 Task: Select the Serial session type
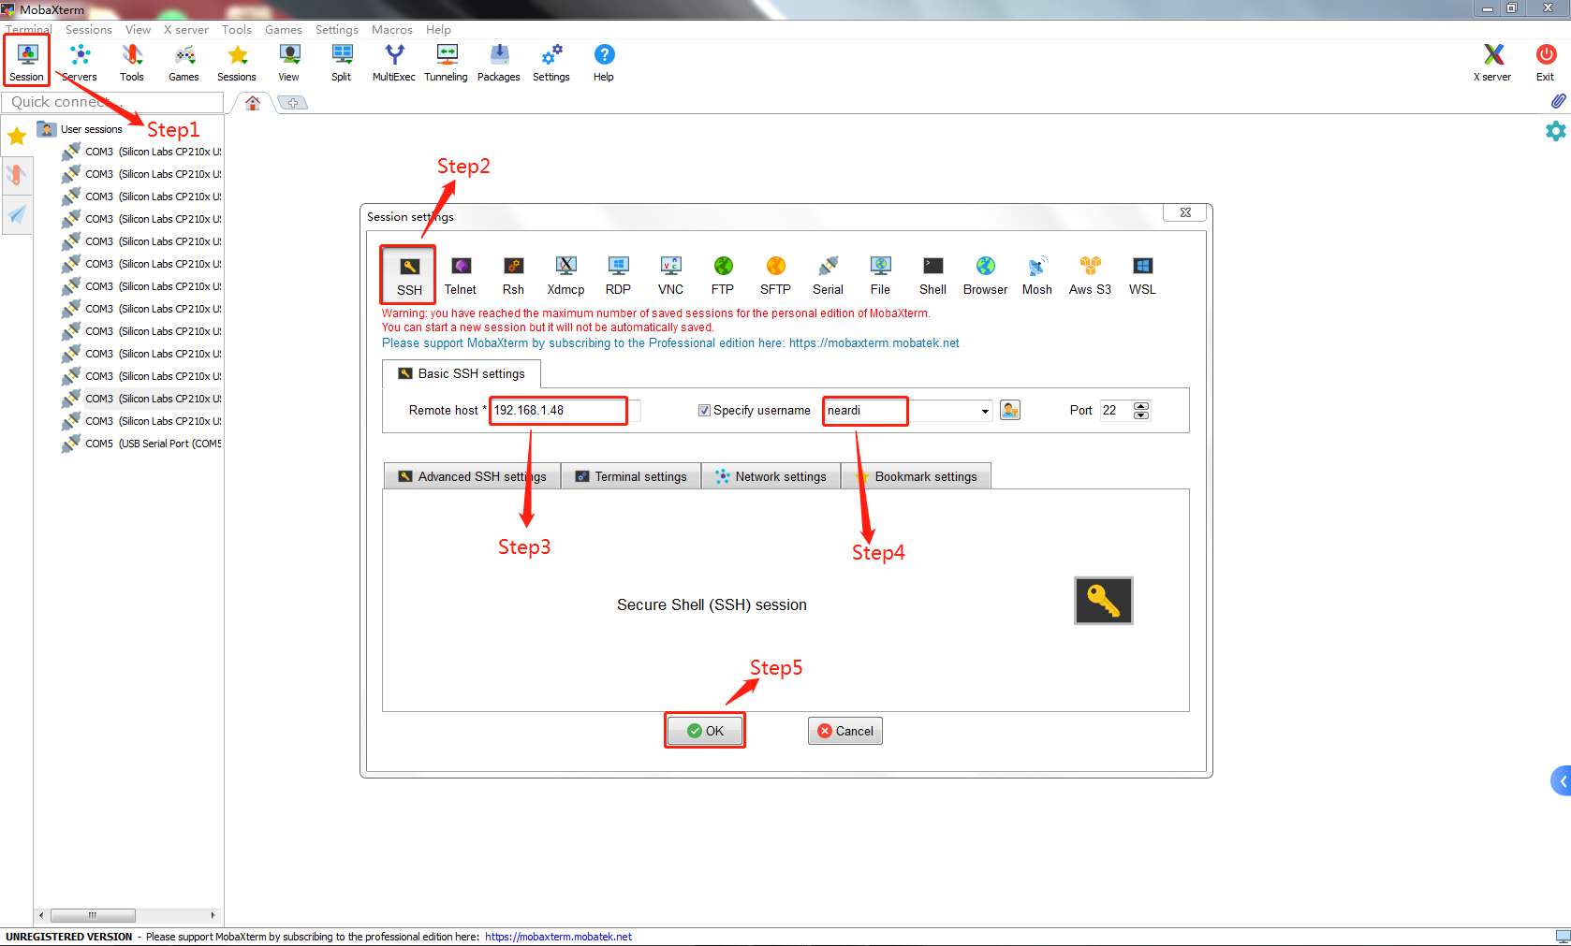click(828, 275)
